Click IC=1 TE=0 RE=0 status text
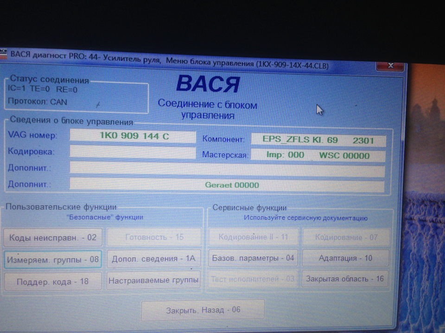445x333 pixels. (43, 89)
